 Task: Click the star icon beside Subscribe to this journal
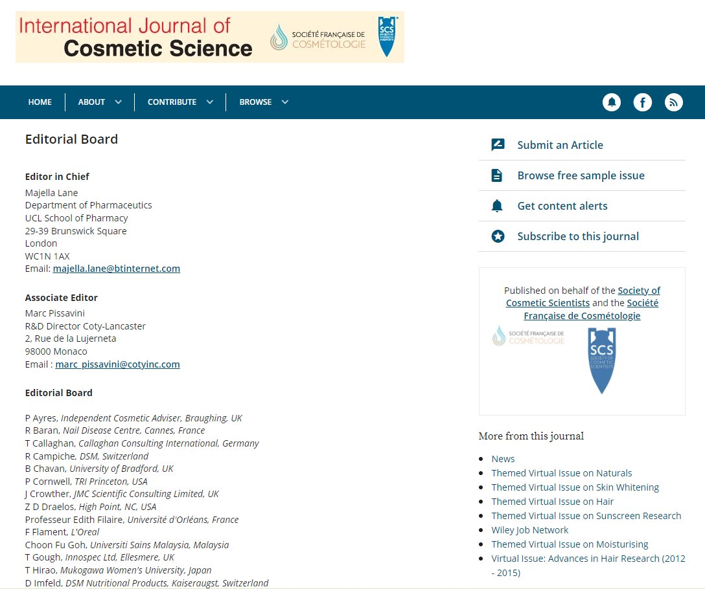point(498,236)
